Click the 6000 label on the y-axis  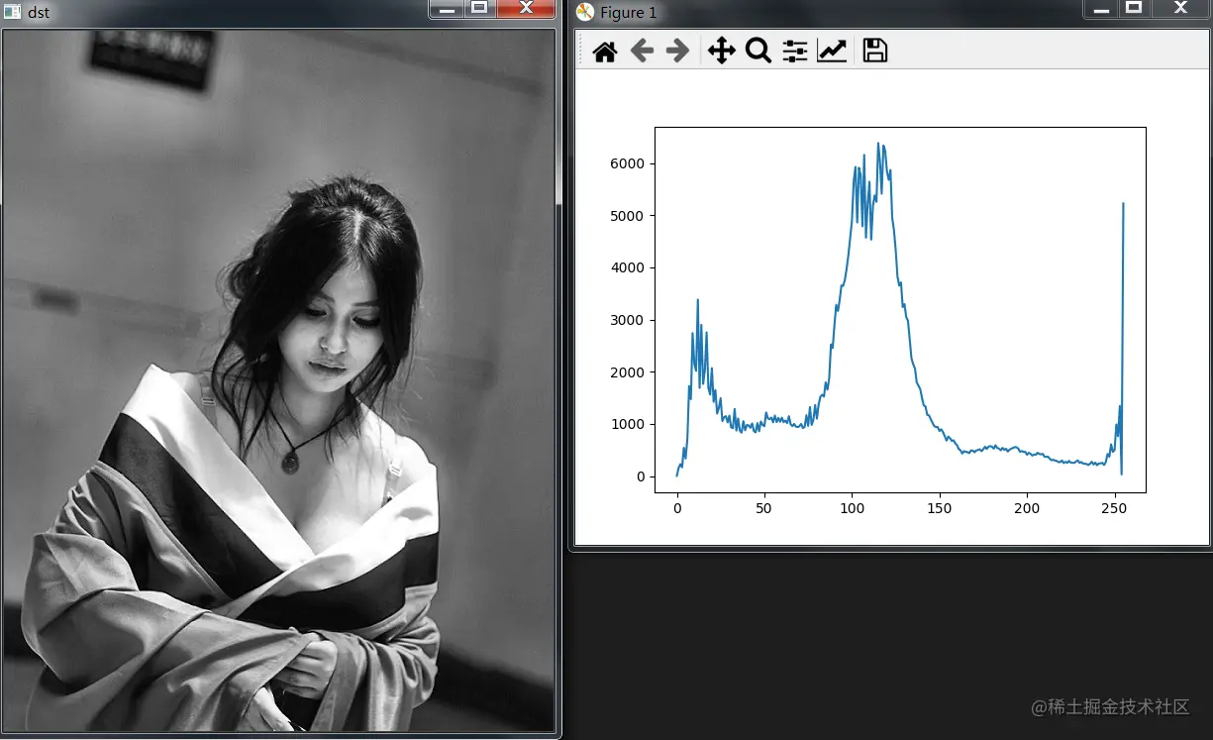[x=625, y=163]
